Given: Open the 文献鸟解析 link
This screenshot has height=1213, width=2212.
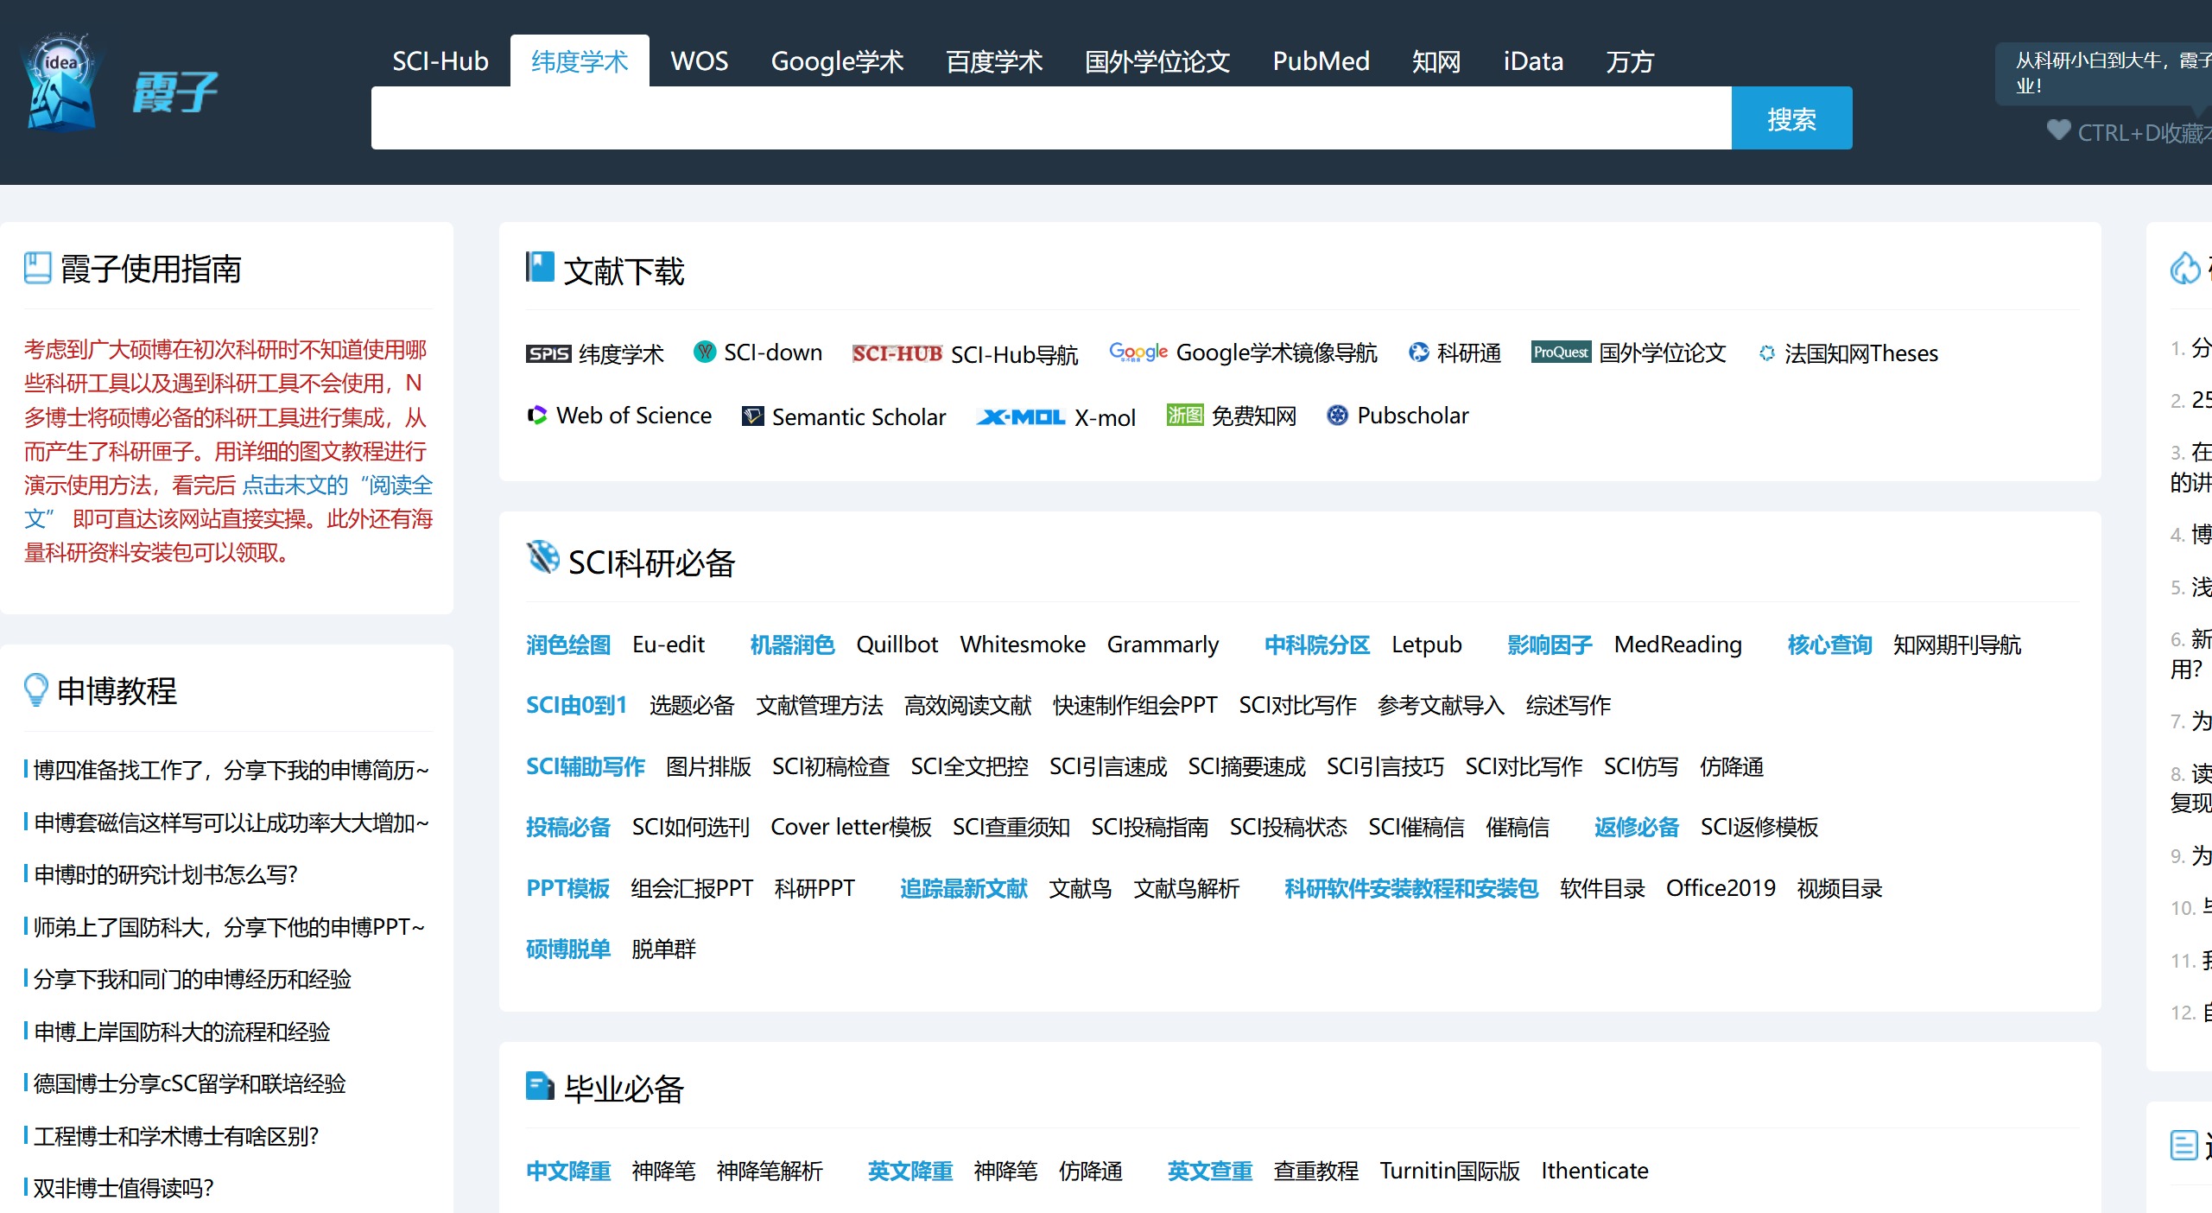Looking at the screenshot, I should click(1186, 888).
